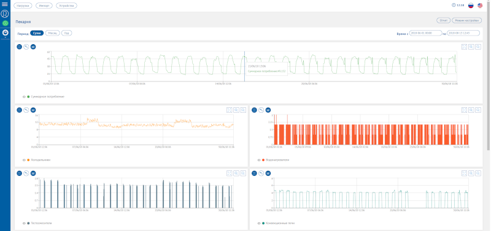Switch interface language with the Russian flag

(471, 6)
